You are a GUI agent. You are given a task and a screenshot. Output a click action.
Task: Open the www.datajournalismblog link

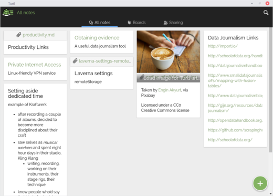point(235,96)
